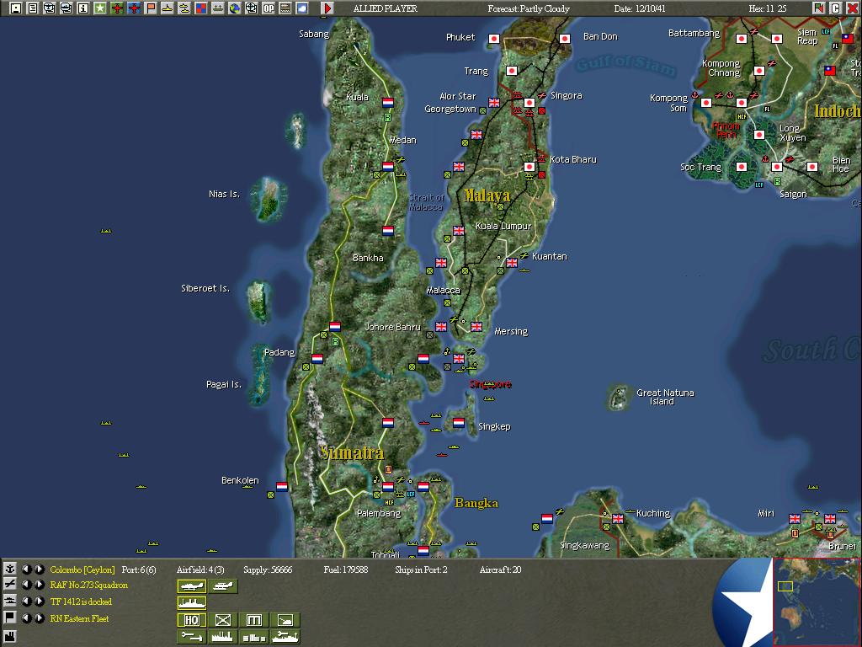Select the Dutch flag base at Medan
The height and width of the screenshot is (647, 862).
pyautogui.click(x=387, y=166)
